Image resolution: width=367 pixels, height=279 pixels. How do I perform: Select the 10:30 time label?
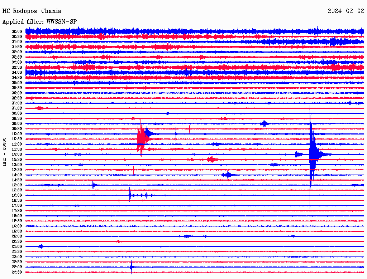(17, 139)
